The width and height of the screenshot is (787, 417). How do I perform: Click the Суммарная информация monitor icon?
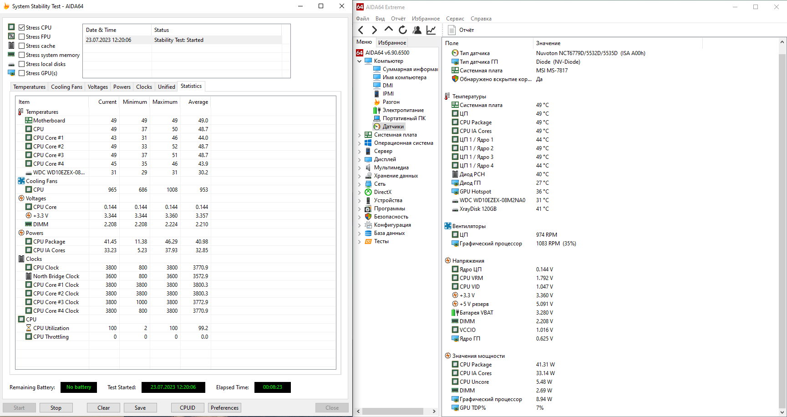click(377, 69)
